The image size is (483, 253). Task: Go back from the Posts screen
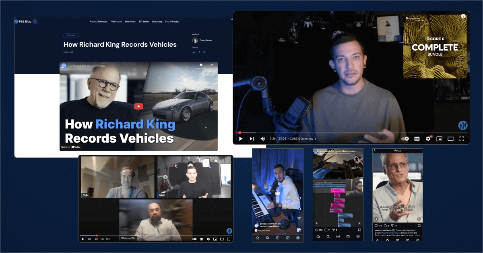[x=375, y=150]
